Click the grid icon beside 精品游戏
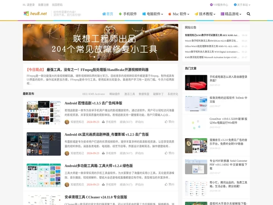 coord(222,14)
